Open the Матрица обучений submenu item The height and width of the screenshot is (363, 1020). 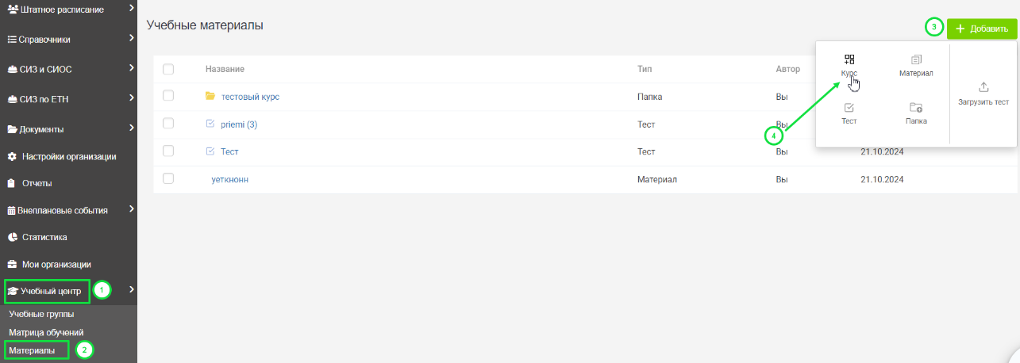tap(46, 332)
